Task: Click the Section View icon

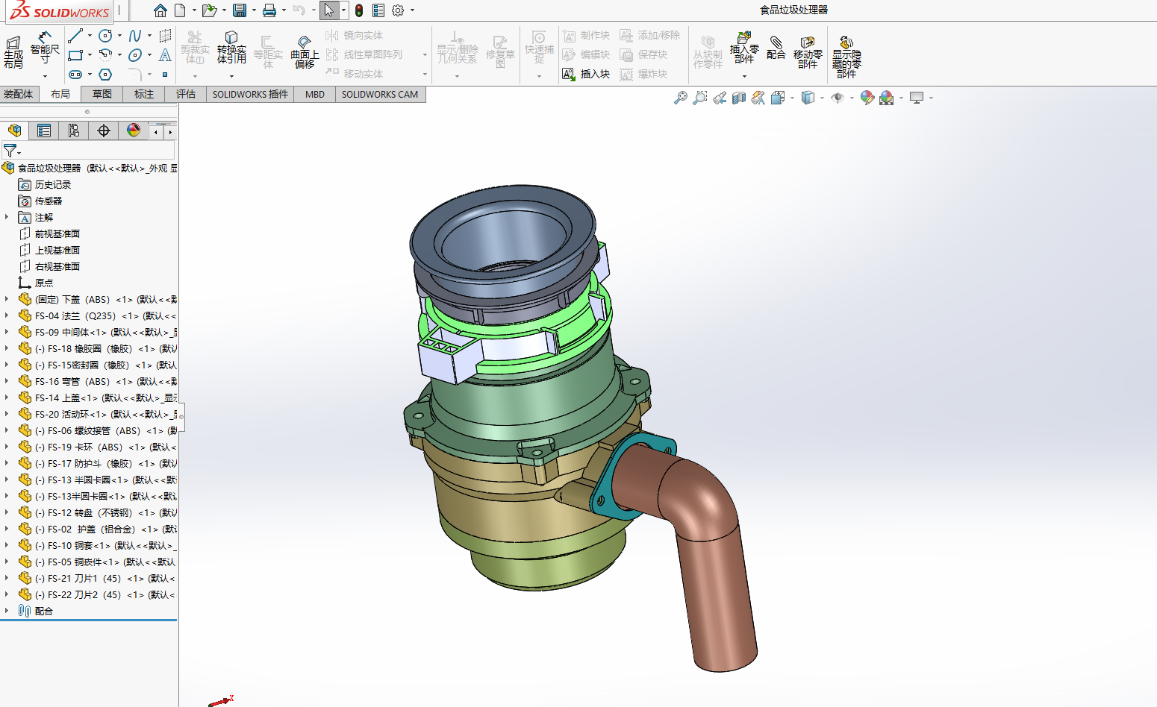Action: [x=739, y=98]
